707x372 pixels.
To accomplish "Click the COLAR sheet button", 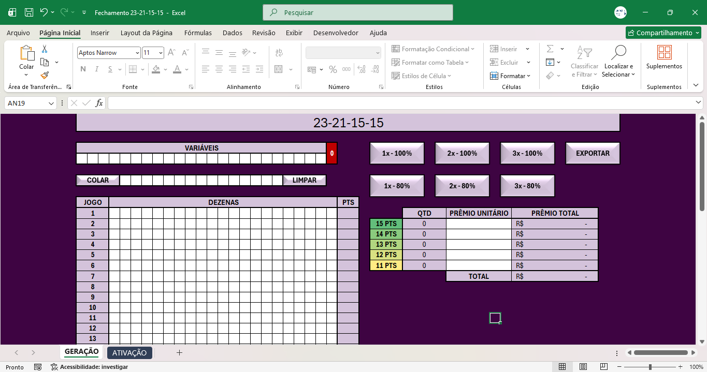I will (x=98, y=180).
